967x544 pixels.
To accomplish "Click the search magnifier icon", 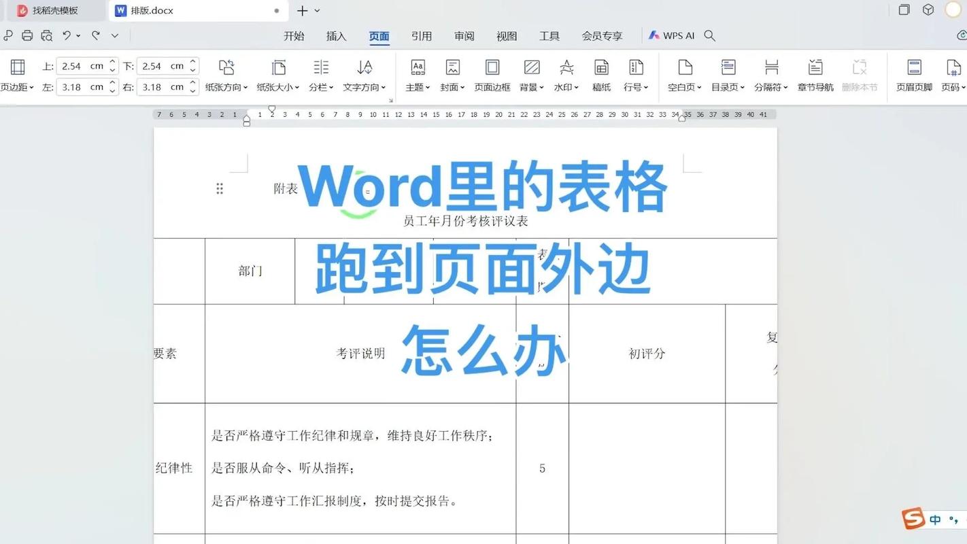I will click(709, 35).
